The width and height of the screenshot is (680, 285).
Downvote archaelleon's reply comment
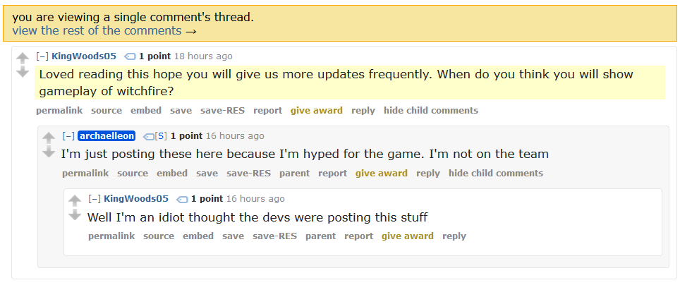pyautogui.click(x=49, y=152)
